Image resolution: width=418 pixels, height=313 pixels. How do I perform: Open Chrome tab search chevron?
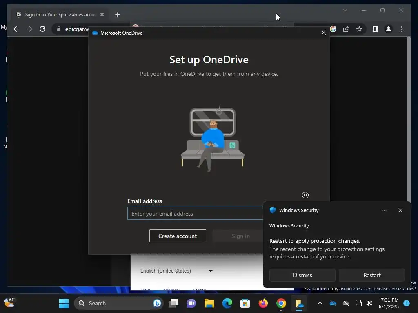(x=345, y=10)
